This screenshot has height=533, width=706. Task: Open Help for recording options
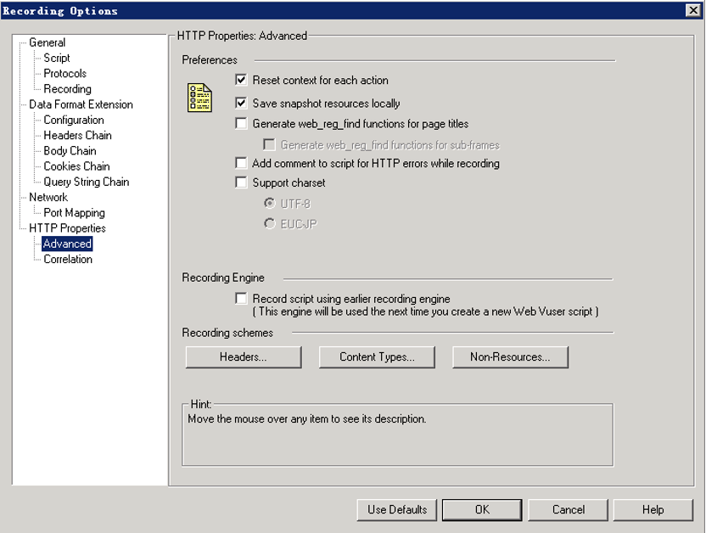pos(653,509)
